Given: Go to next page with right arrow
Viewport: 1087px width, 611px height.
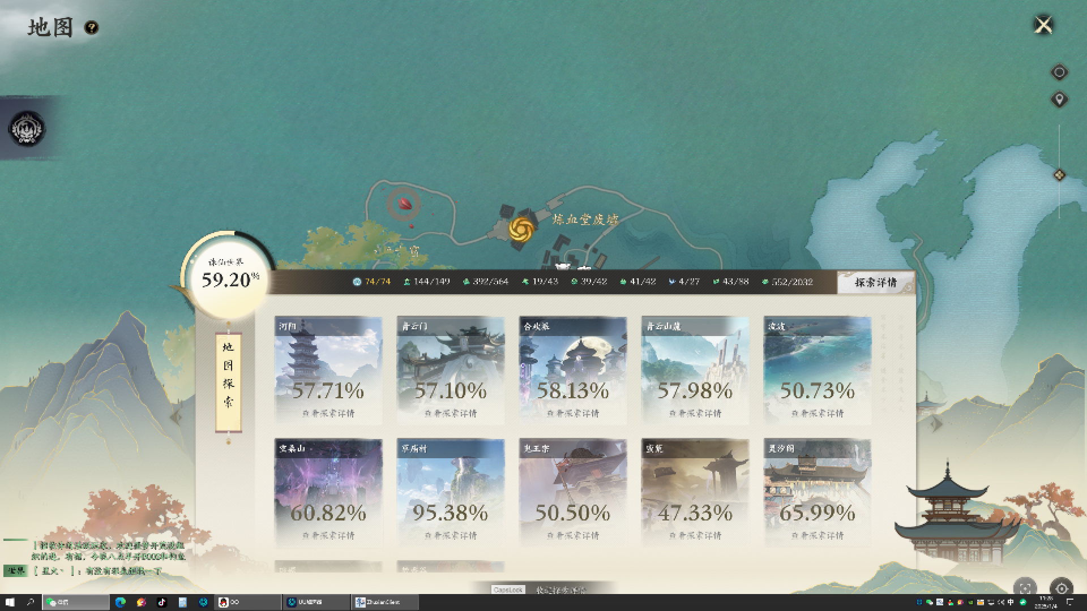Looking at the screenshot, I should 937,423.
